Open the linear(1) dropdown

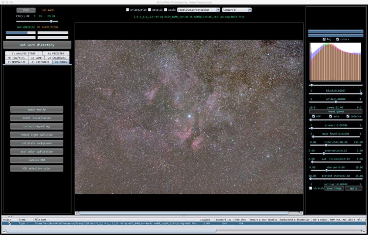pyautogui.click(x=237, y=10)
